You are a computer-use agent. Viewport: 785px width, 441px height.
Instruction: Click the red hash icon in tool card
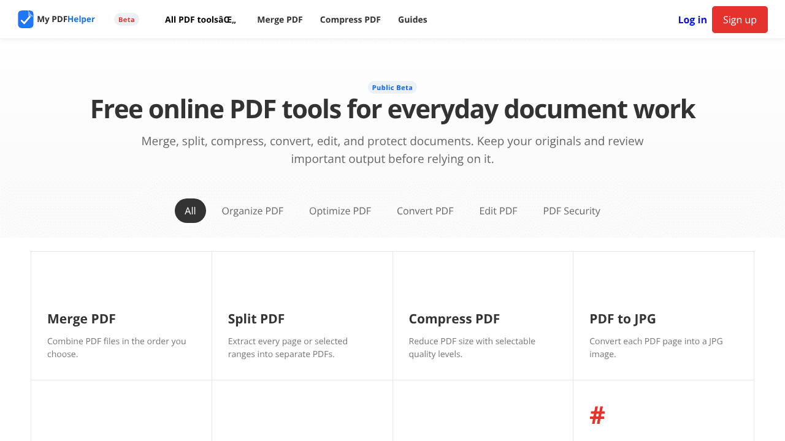click(597, 415)
